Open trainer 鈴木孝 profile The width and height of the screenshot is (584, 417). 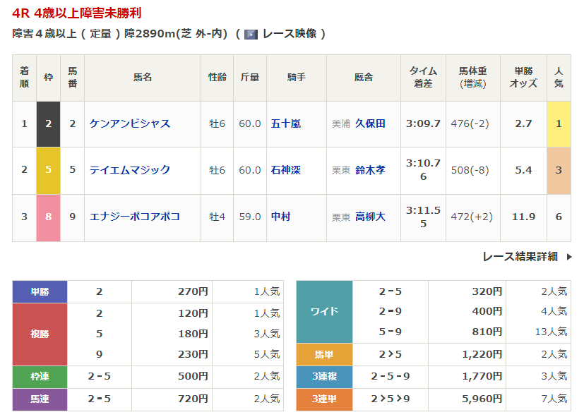(370, 170)
